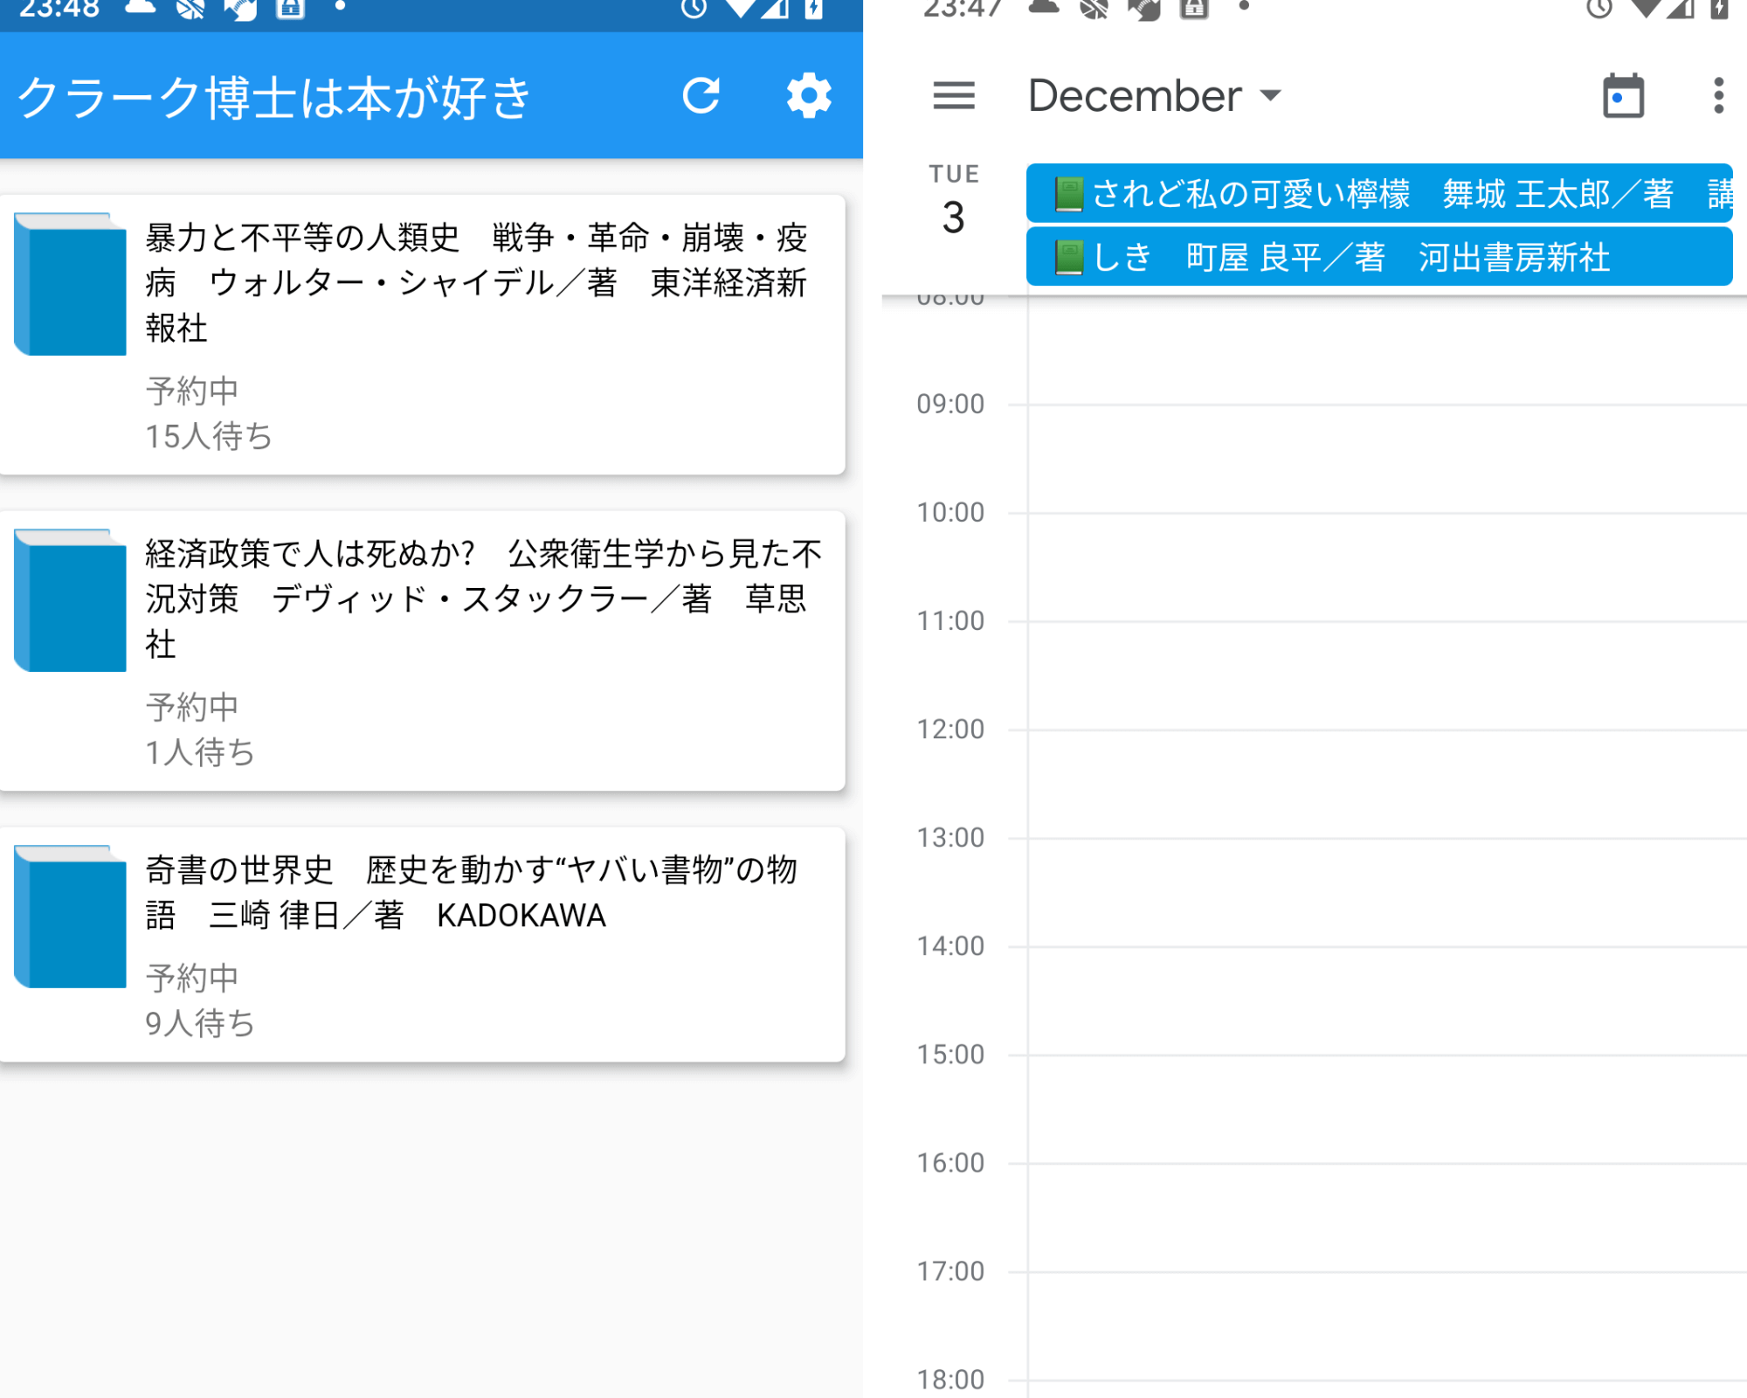Tap the 17:00 time slot label

pyautogui.click(x=950, y=1270)
